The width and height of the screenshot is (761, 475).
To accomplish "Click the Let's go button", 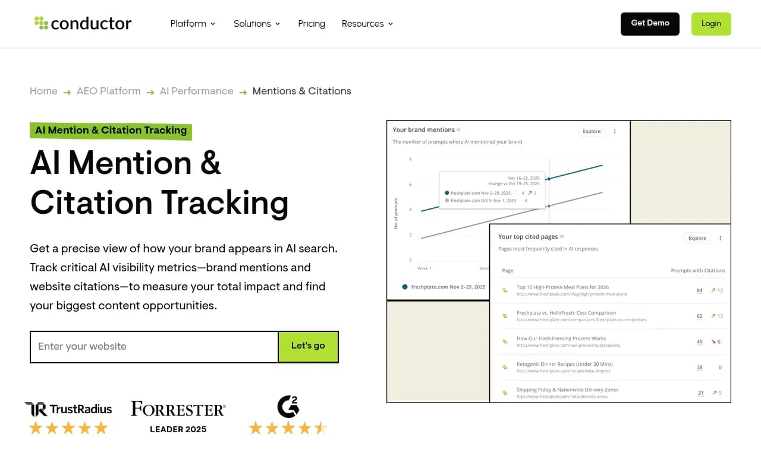I will (x=308, y=347).
